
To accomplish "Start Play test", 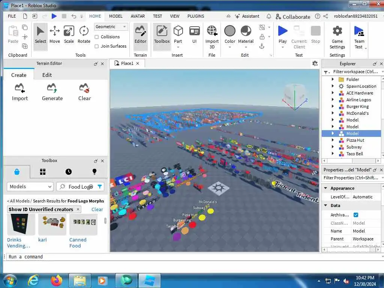I will pyautogui.click(x=283, y=35).
